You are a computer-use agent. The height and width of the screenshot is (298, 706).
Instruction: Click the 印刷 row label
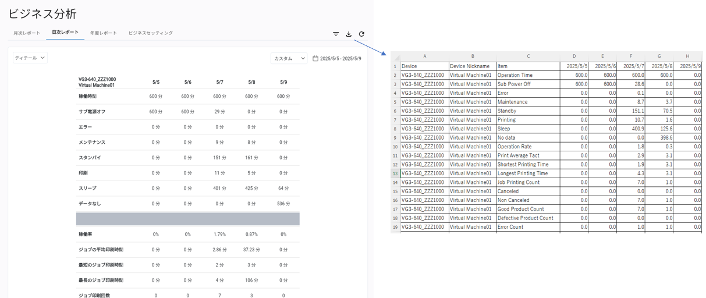click(x=83, y=173)
